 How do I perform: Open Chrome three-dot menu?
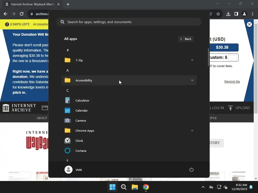pos(252,14)
